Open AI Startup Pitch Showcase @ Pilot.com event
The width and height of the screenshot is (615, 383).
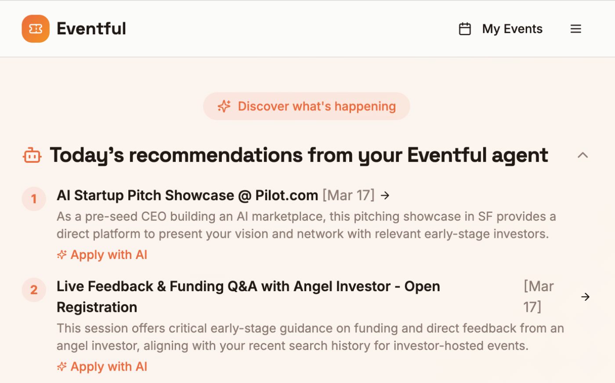(x=187, y=195)
